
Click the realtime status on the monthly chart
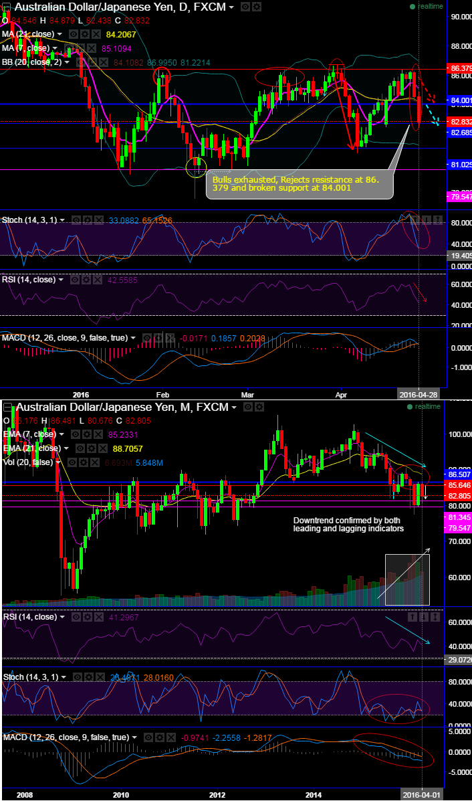[424, 407]
